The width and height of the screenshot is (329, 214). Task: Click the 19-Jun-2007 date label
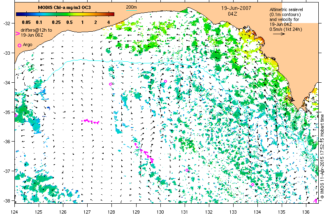pos(236,8)
